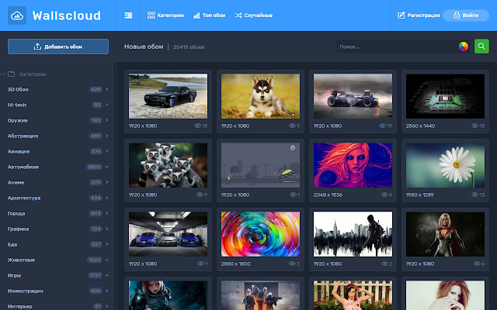
Task: Expand the Аниме category arrow
Action: (107, 183)
